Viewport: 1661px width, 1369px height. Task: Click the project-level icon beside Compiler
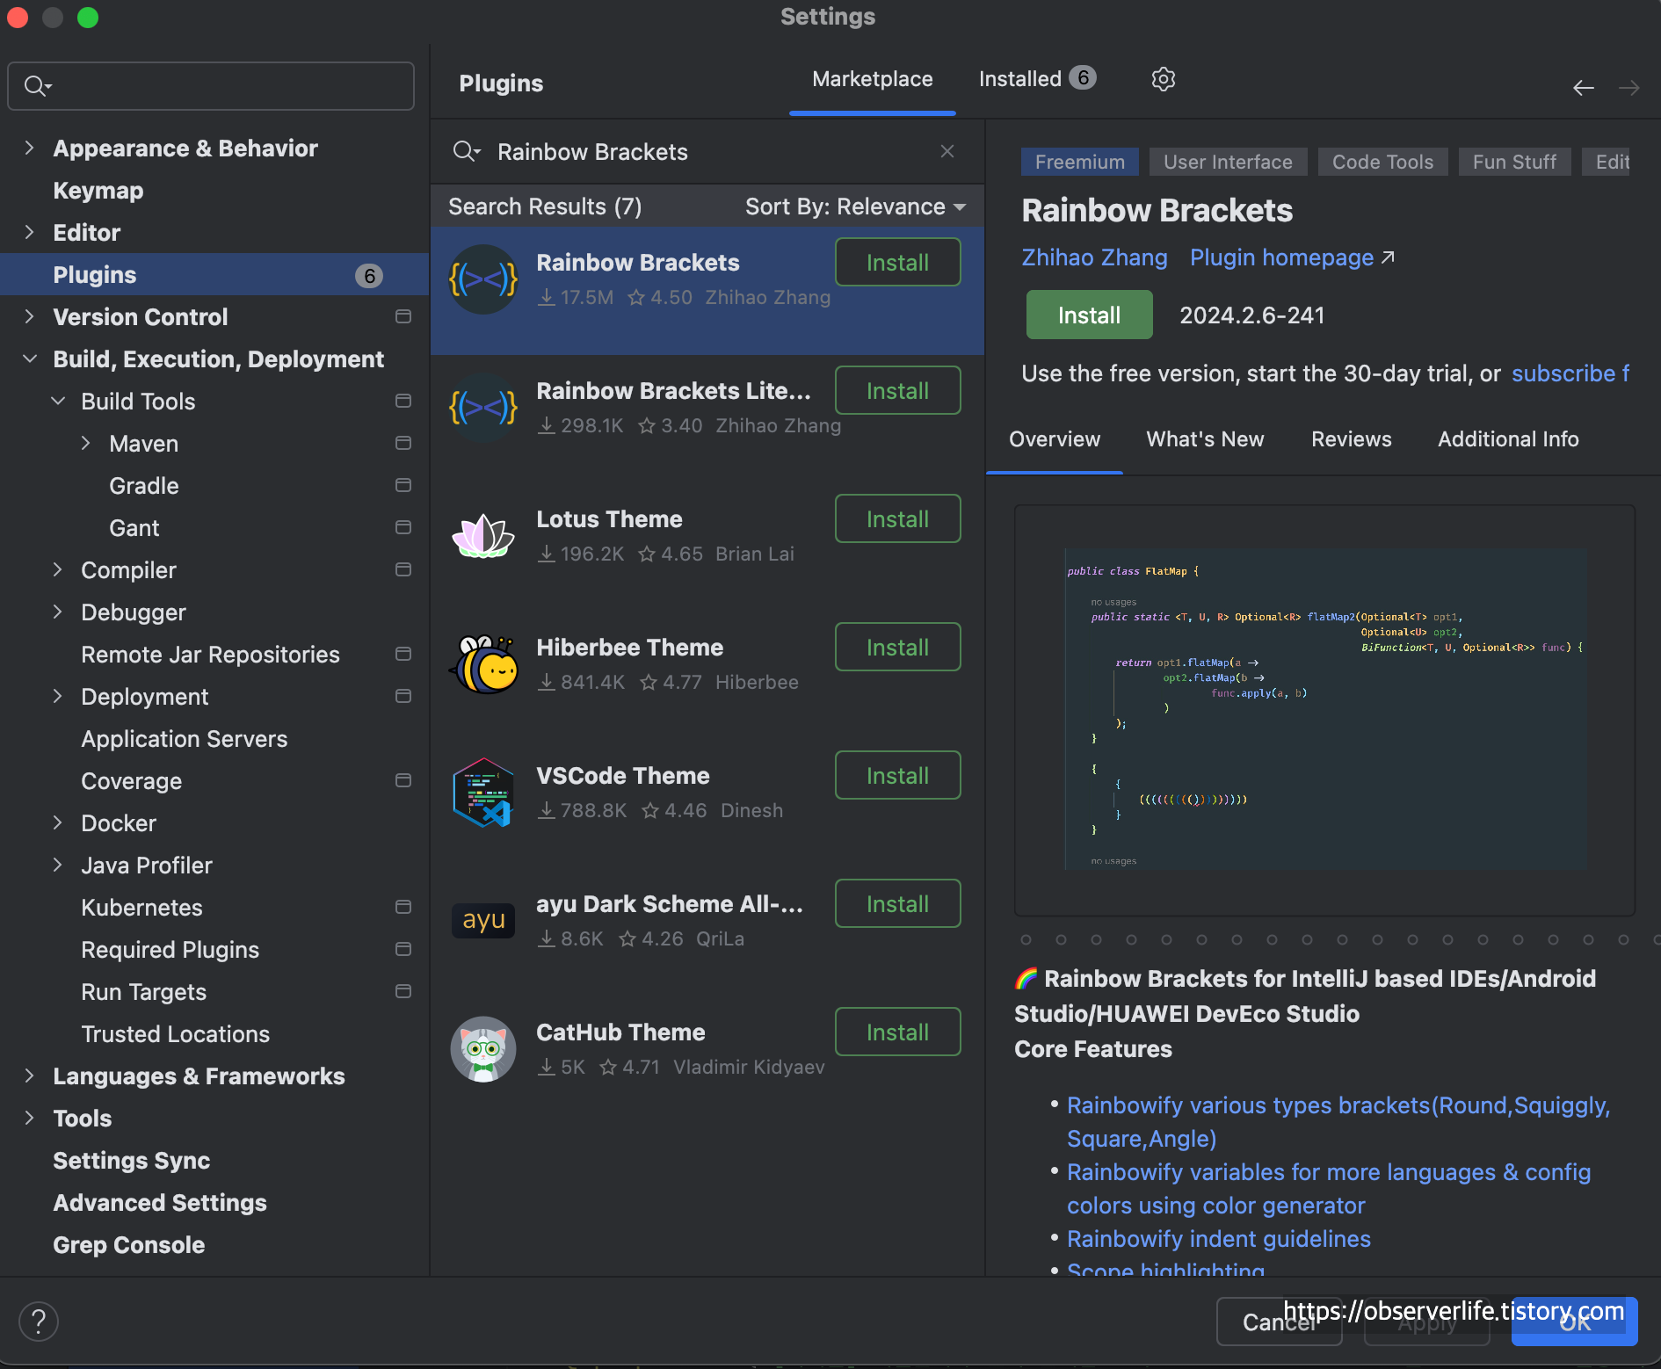coord(403,569)
